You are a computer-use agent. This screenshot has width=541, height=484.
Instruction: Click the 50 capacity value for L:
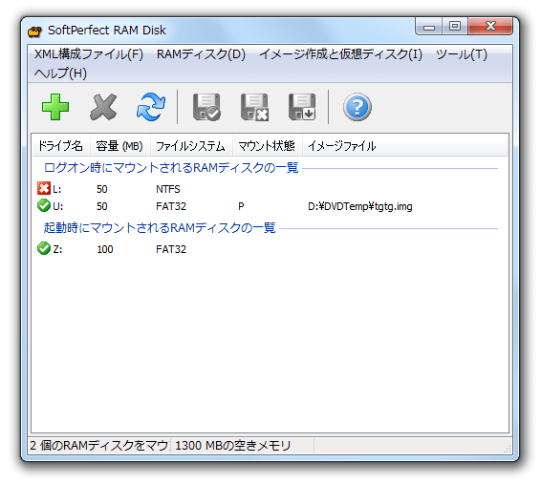click(x=101, y=189)
